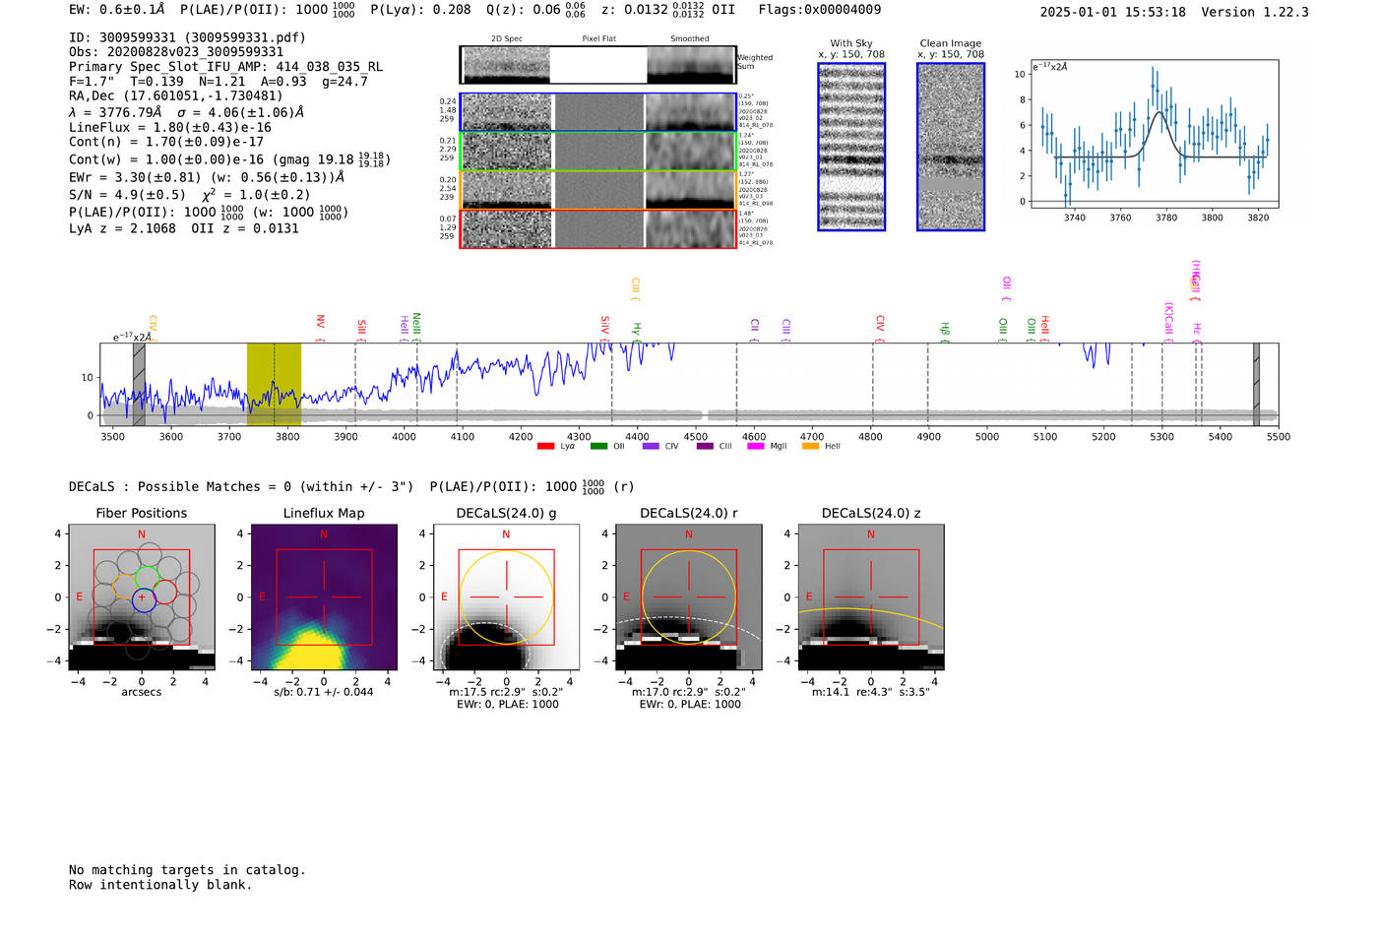
Task: Click the DECaLS : Possible Matches = 0 heading
Action: [241, 486]
